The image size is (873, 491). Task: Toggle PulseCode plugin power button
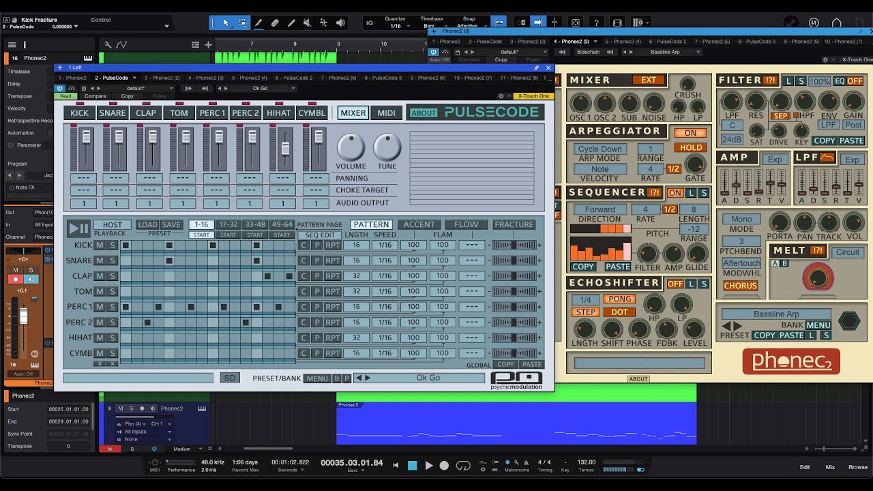[x=60, y=88]
